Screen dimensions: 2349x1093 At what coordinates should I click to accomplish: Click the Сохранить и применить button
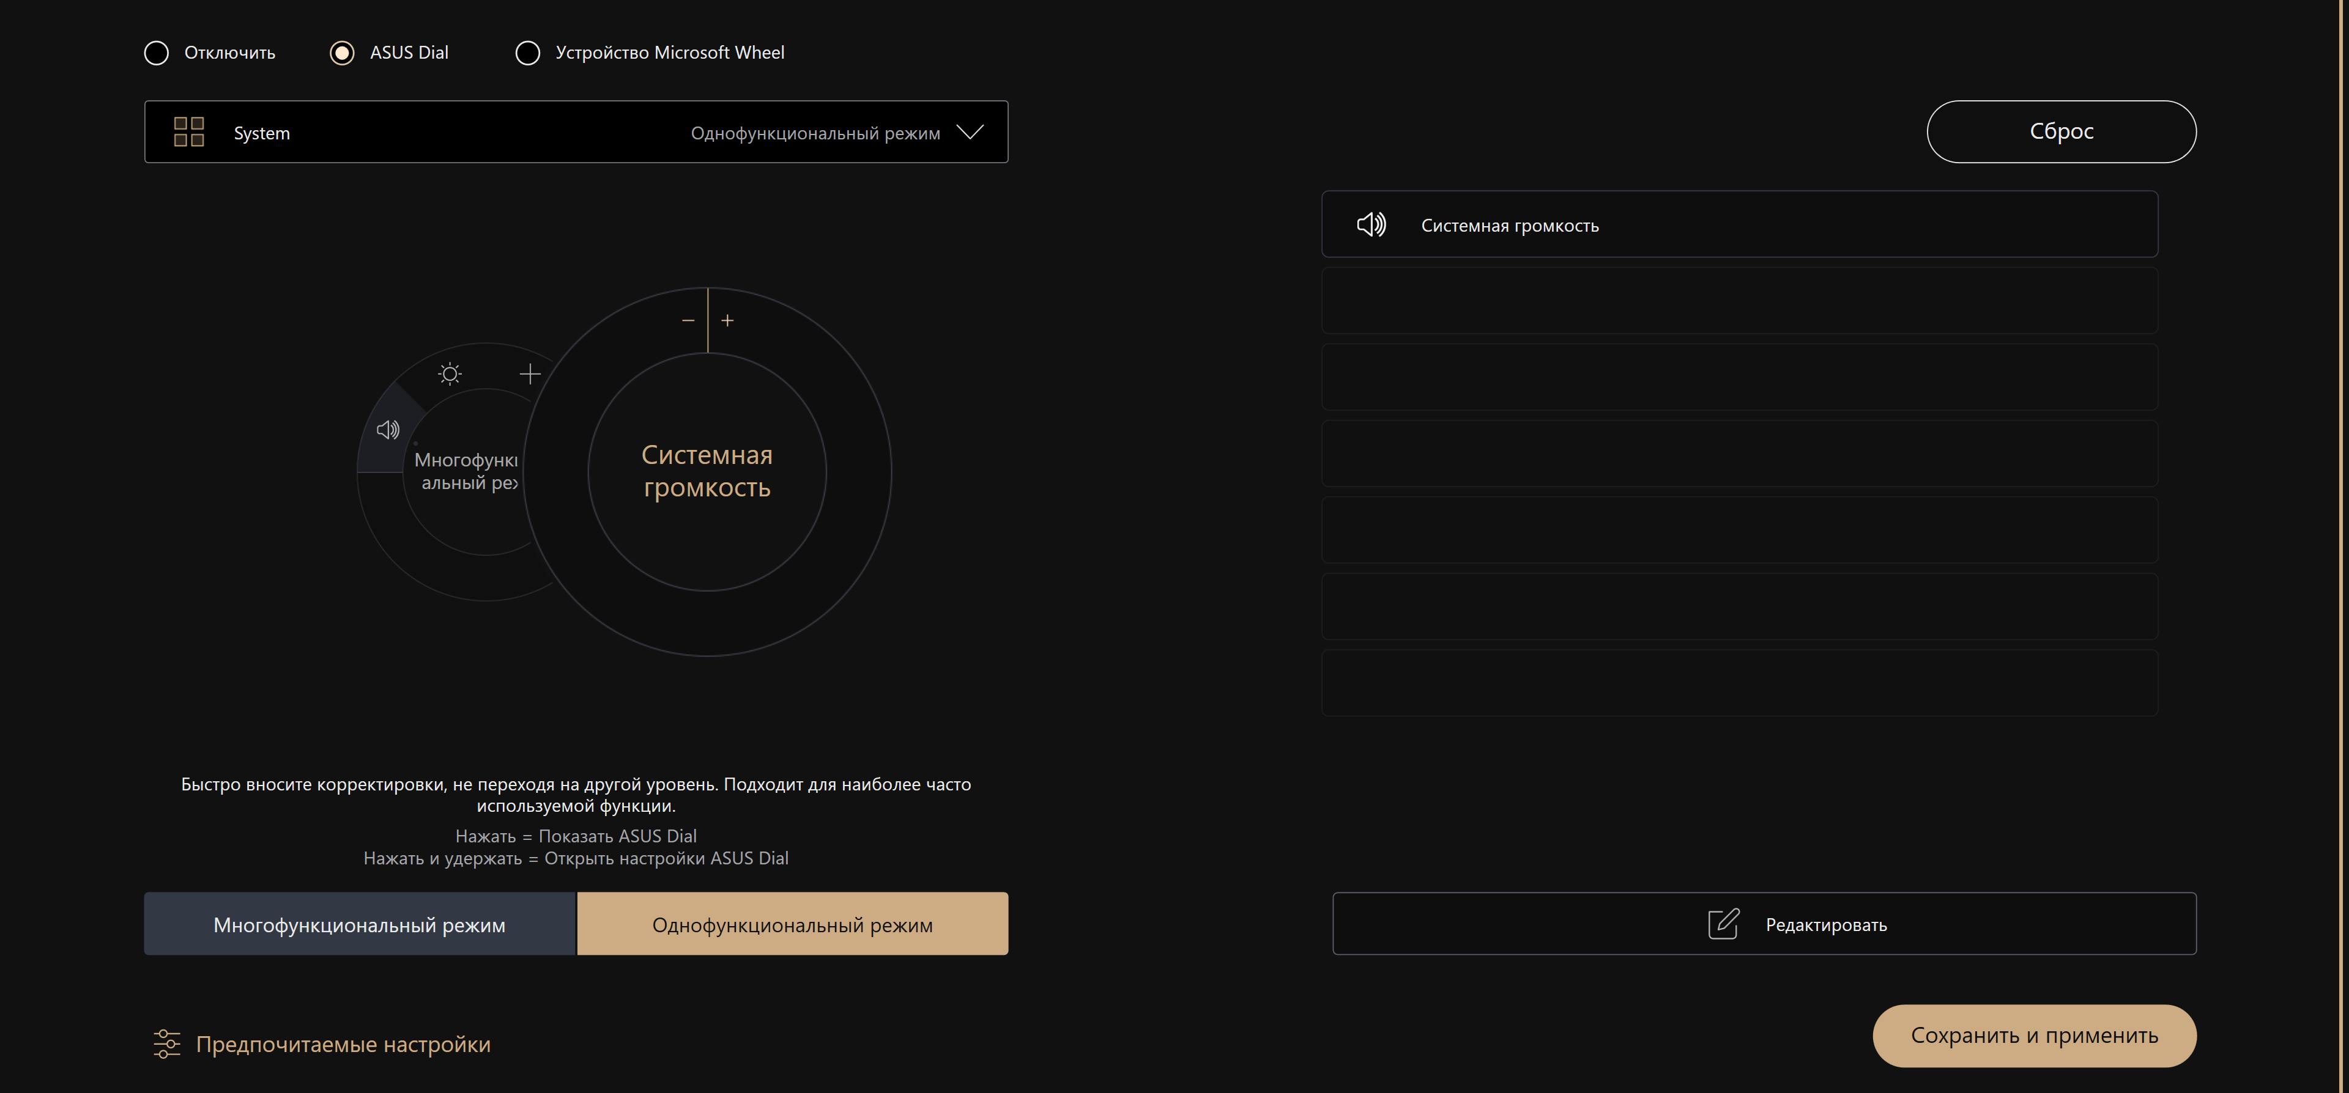pyautogui.click(x=2033, y=1036)
